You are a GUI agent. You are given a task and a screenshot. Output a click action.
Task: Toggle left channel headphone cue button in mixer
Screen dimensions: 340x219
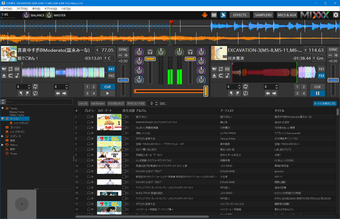(150, 51)
